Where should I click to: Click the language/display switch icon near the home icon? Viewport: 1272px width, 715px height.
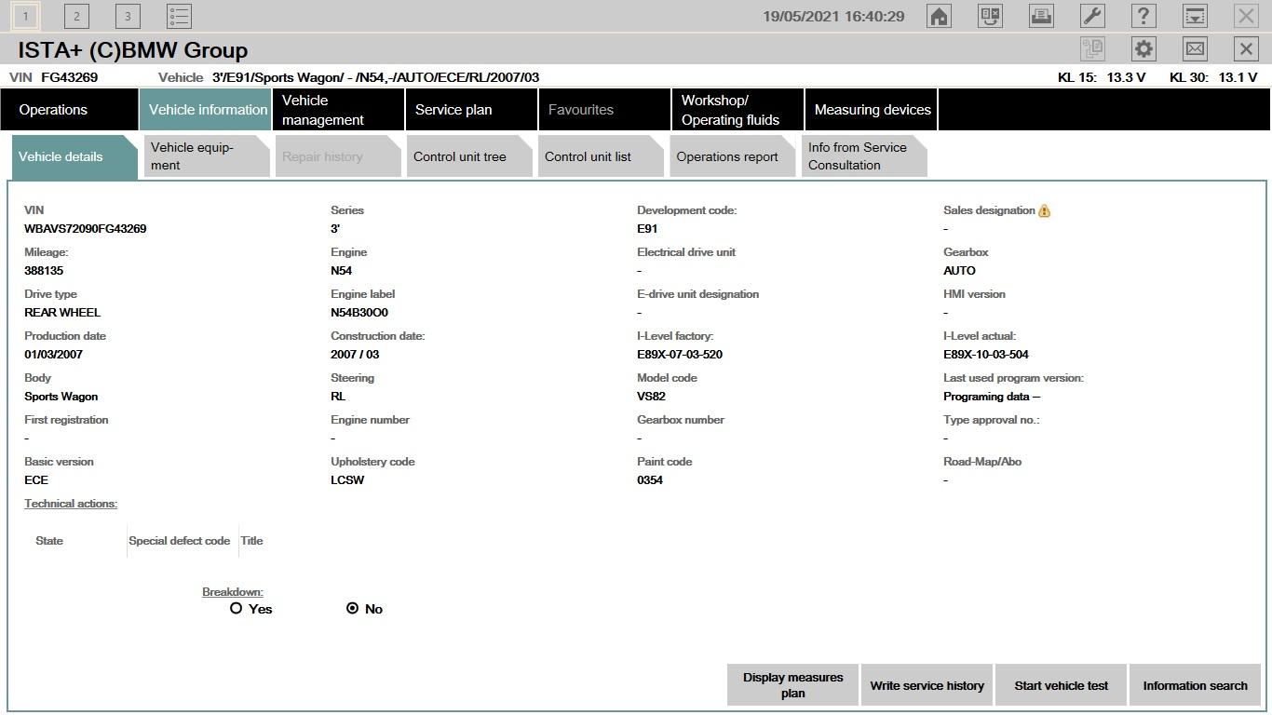pos(990,16)
